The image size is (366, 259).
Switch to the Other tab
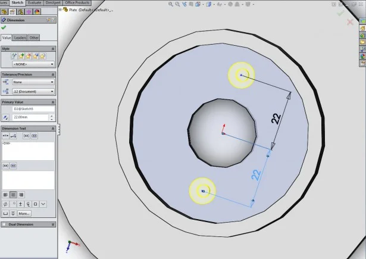34,38
